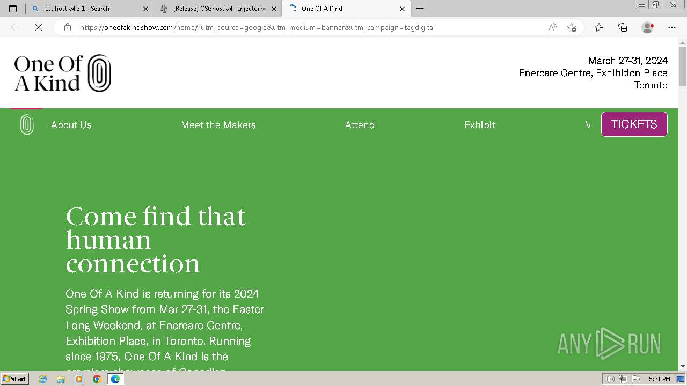The width and height of the screenshot is (687, 386).
Task: Open the Windows Start menu
Action: [x=14, y=379]
